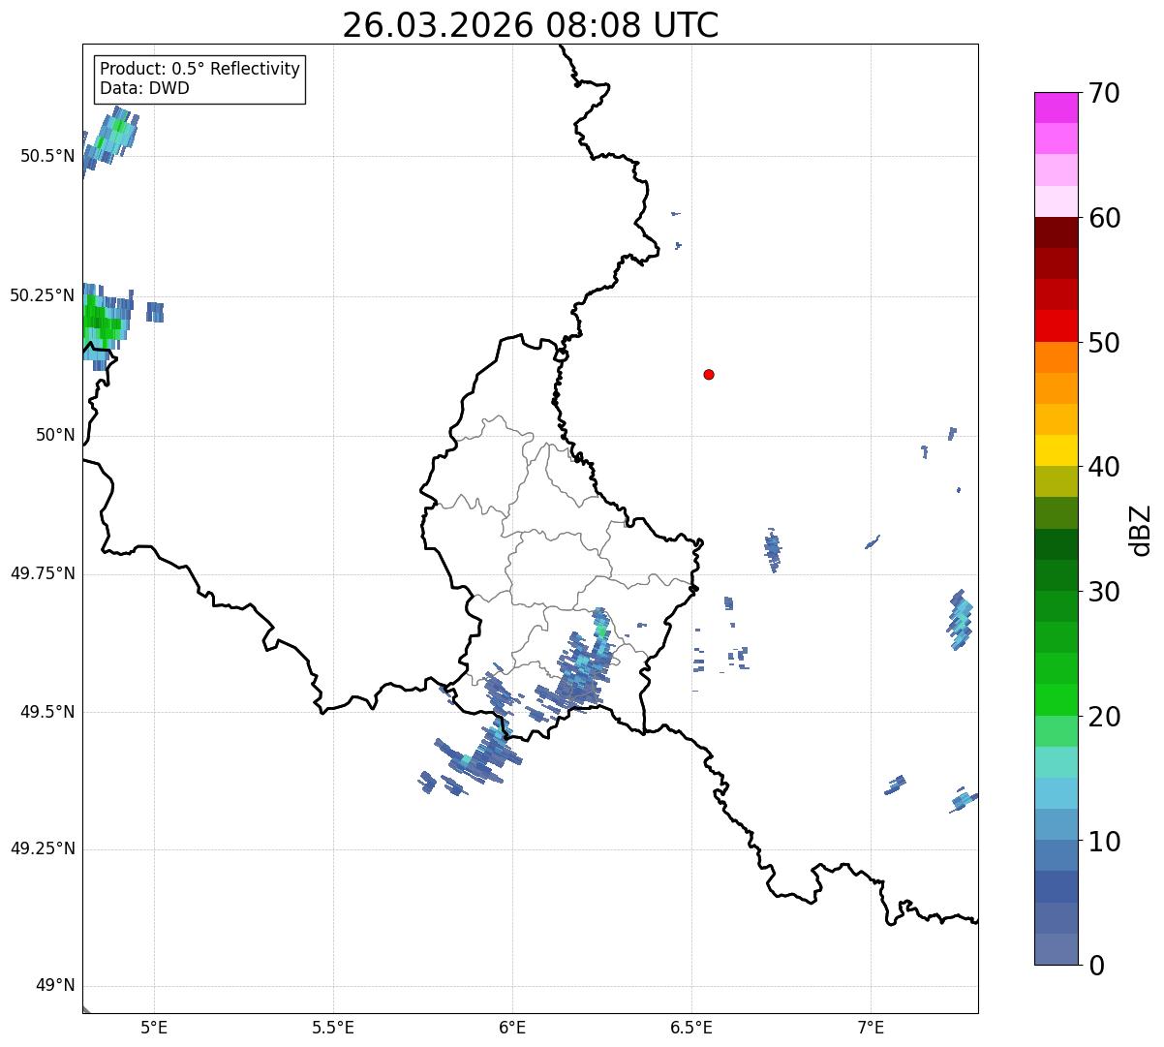The height and width of the screenshot is (1047, 1164).
Task: Click the Product: 0.5° Reflectivity label
Action: point(199,69)
